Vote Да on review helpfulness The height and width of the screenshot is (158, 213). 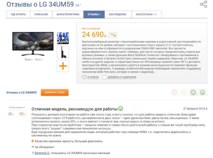11,113
